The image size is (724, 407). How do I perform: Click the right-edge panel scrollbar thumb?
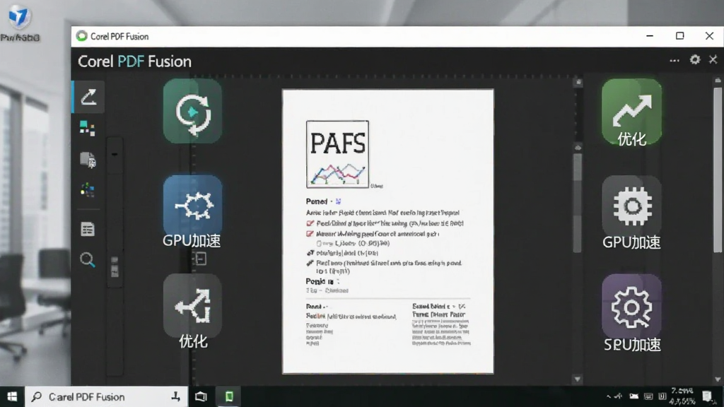(717, 170)
